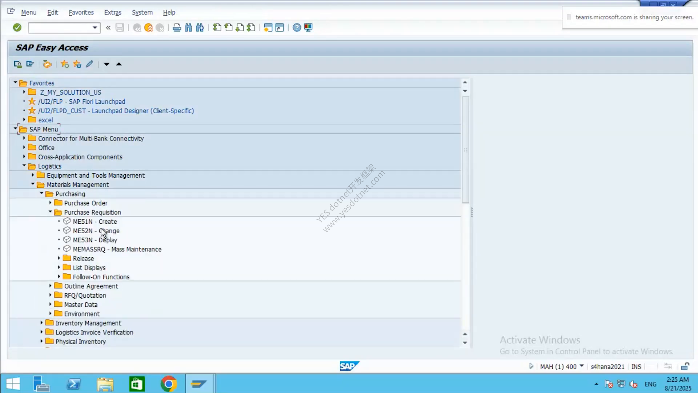The width and height of the screenshot is (698, 393).
Task: Open File Explorer from the taskbar
Action: 105,384
